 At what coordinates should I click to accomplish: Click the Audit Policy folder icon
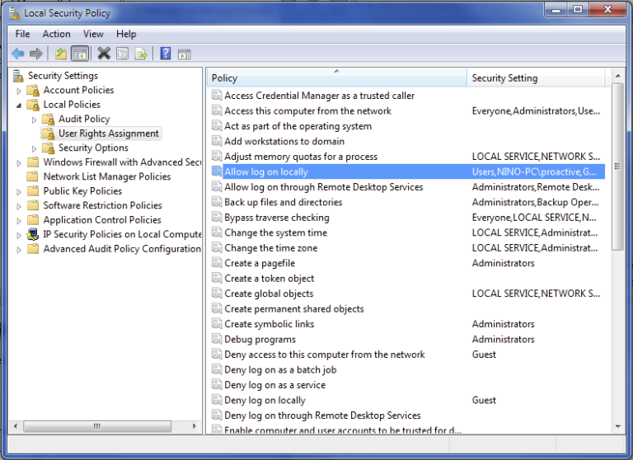(x=49, y=120)
